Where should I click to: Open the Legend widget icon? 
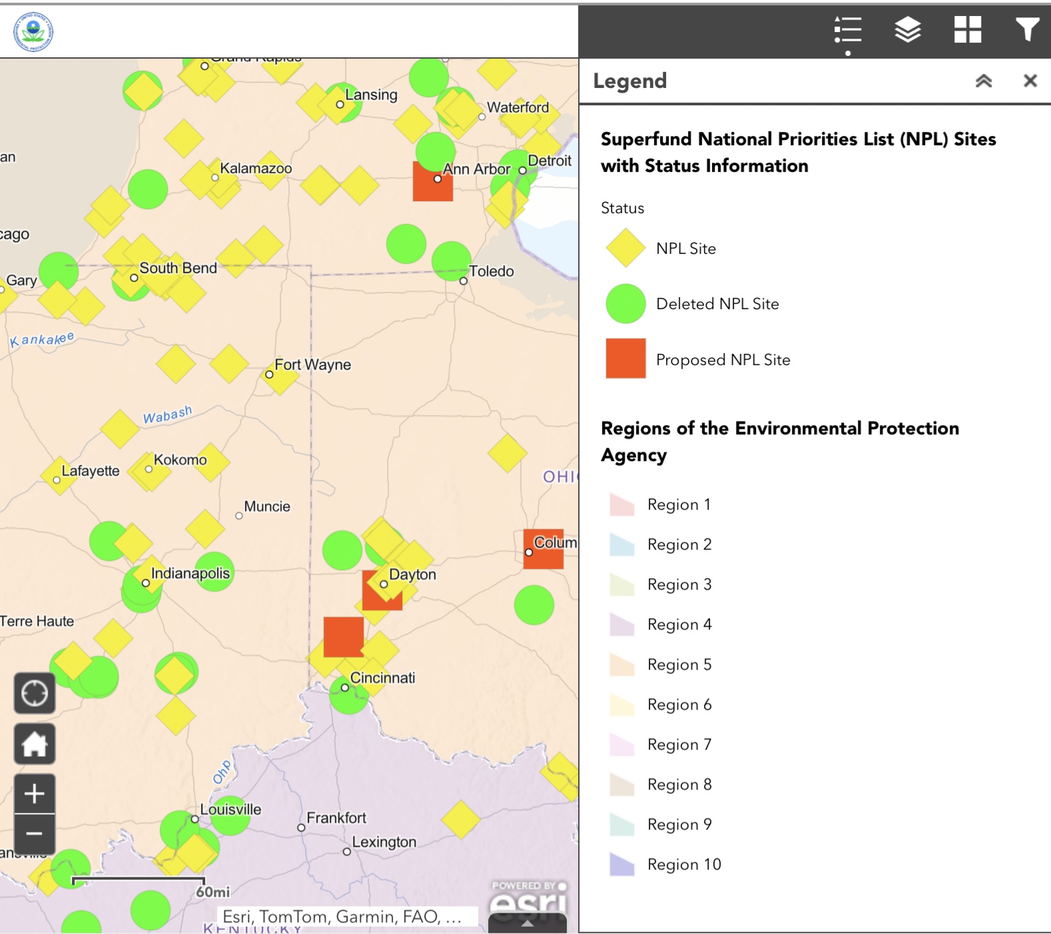(847, 31)
